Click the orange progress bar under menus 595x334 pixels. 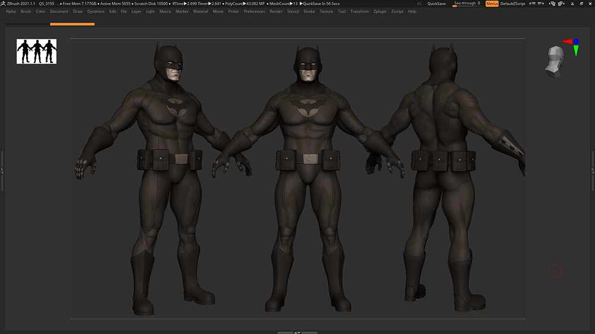coord(72,24)
